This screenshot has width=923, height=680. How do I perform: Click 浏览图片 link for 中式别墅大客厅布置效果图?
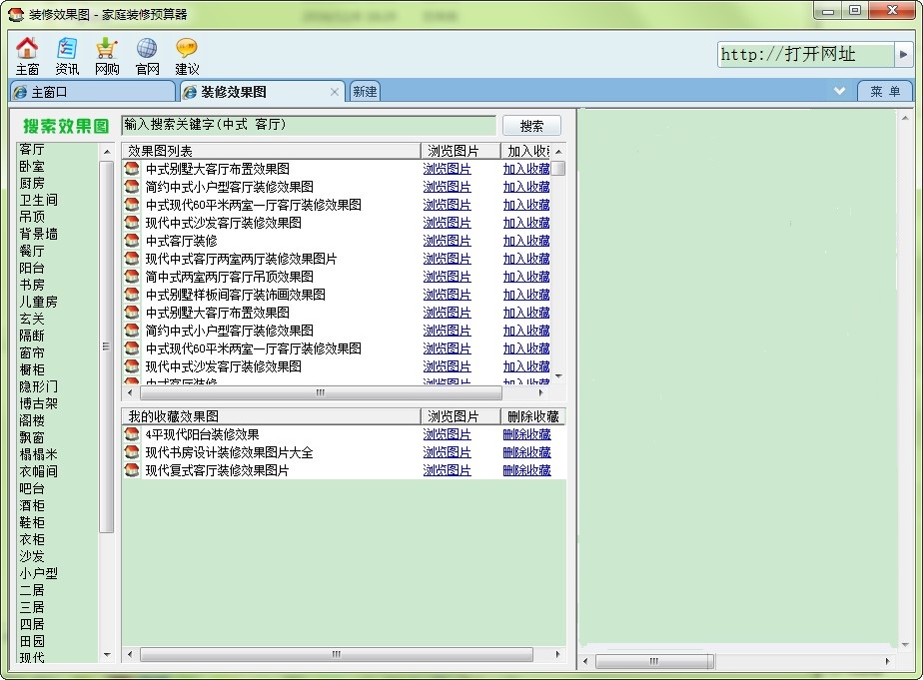447,169
